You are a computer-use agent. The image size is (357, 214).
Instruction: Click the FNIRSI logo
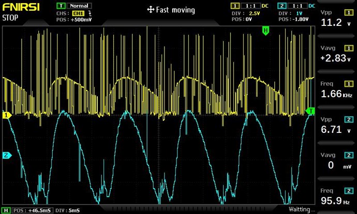point(17,7)
